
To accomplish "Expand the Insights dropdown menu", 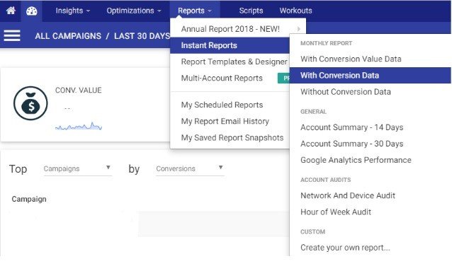I will (73, 11).
